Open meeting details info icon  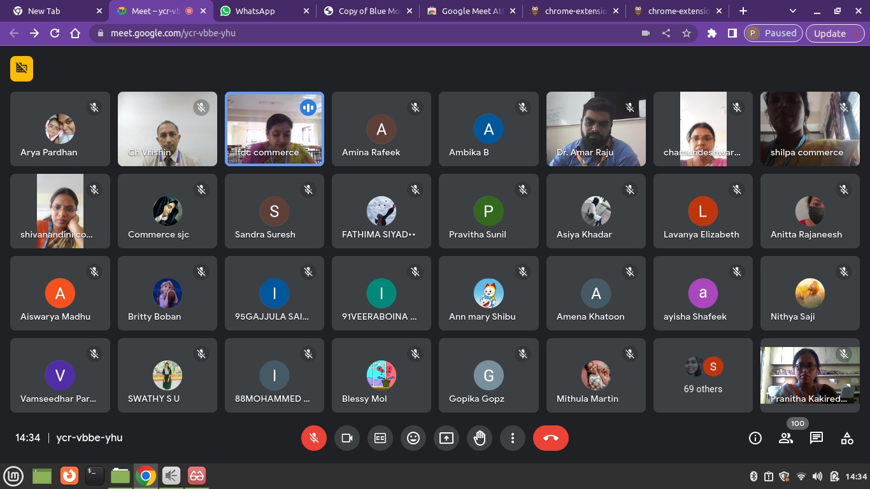pyautogui.click(x=755, y=438)
